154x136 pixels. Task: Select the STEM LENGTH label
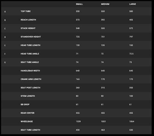28,96
